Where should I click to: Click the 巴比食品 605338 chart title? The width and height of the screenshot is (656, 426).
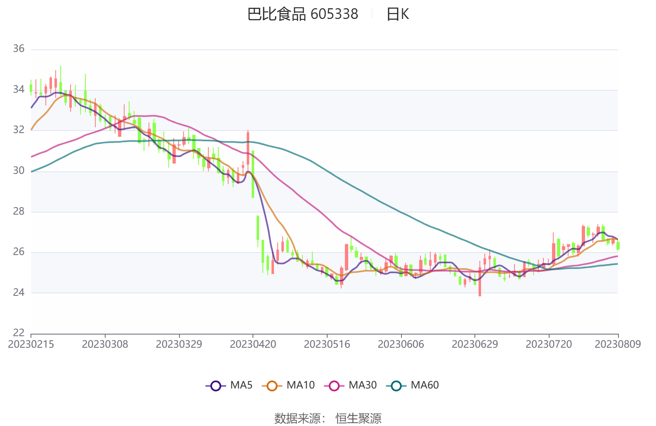[302, 14]
